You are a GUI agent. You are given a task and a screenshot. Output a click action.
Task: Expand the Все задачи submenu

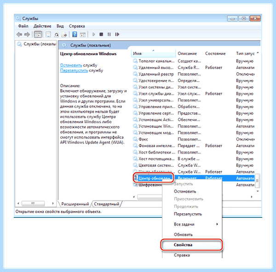(x=192, y=224)
